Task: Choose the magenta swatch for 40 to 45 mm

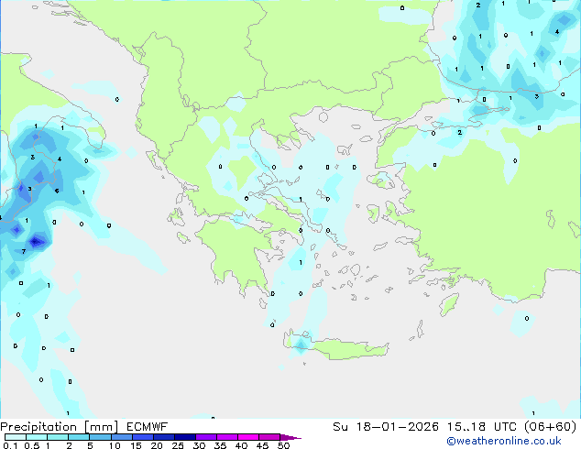Action: (248, 437)
